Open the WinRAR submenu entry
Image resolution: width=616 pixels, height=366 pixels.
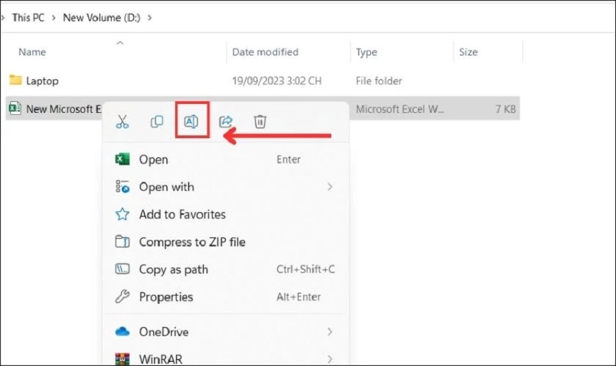[225, 359]
